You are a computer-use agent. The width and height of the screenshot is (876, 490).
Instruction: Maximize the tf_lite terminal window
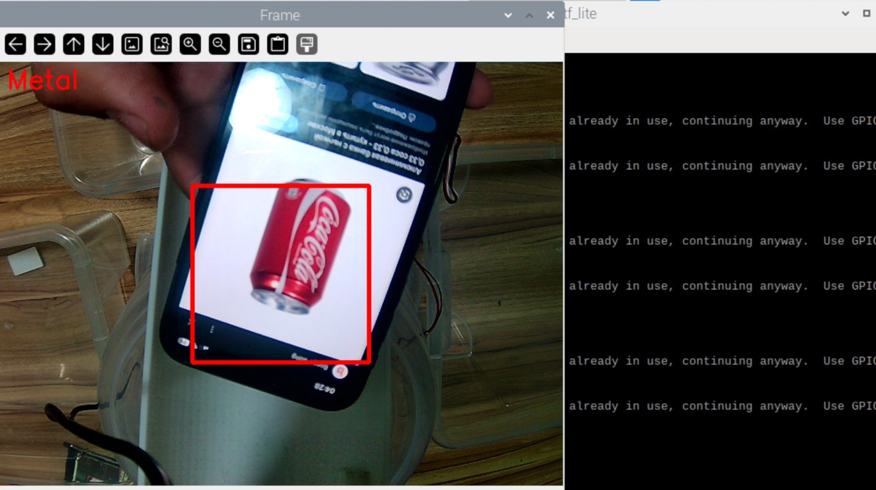click(866, 13)
